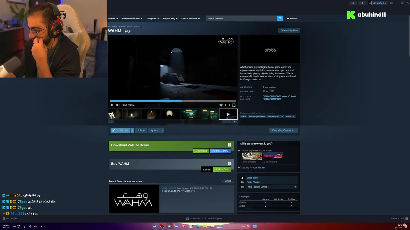Click in the Search the store field
410x230 pixels.
coord(242,19)
